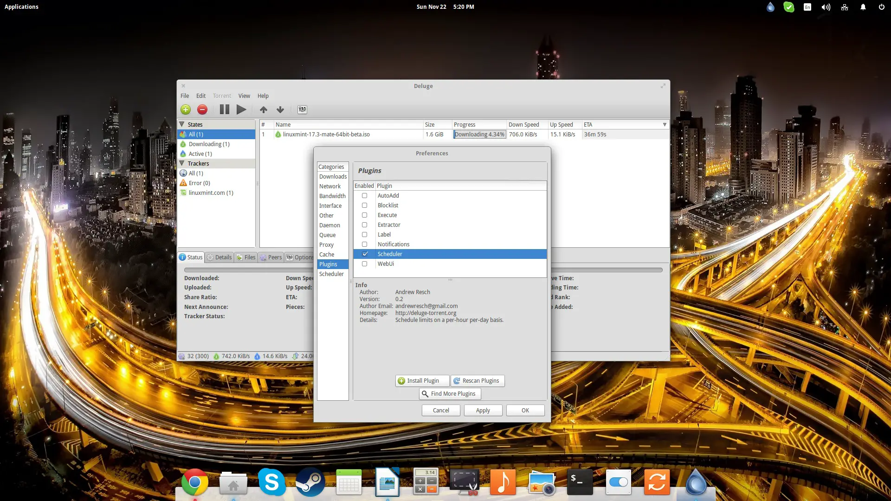Enable the Notifications plugin checkbox

(364, 244)
